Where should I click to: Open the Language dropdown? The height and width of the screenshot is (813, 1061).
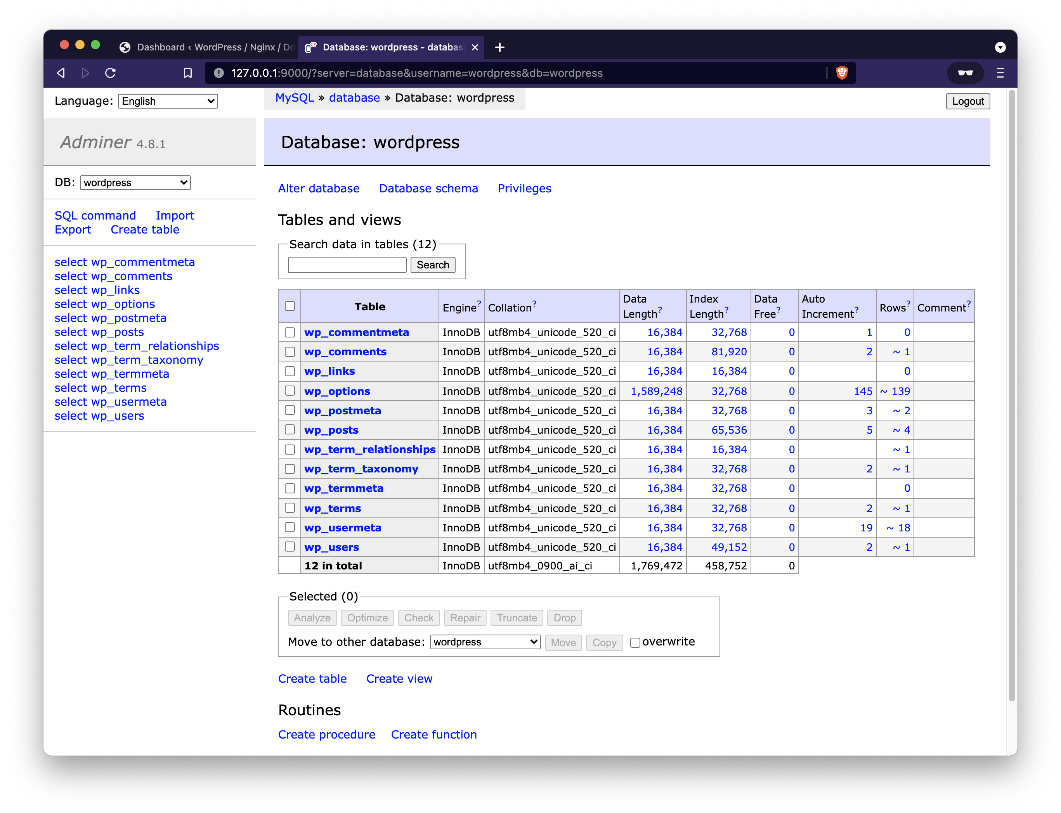(168, 101)
